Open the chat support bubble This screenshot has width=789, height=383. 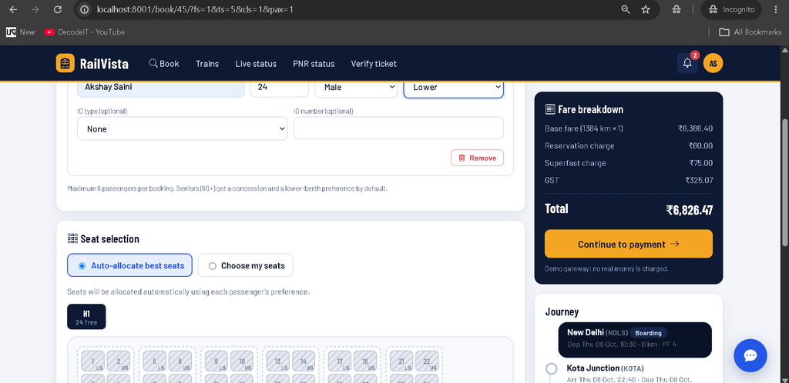point(750,355)
